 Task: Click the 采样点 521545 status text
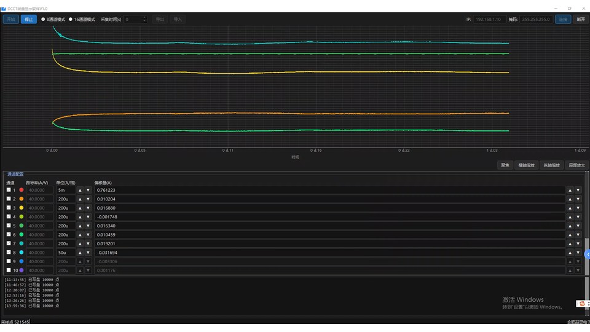click(15, 322)
